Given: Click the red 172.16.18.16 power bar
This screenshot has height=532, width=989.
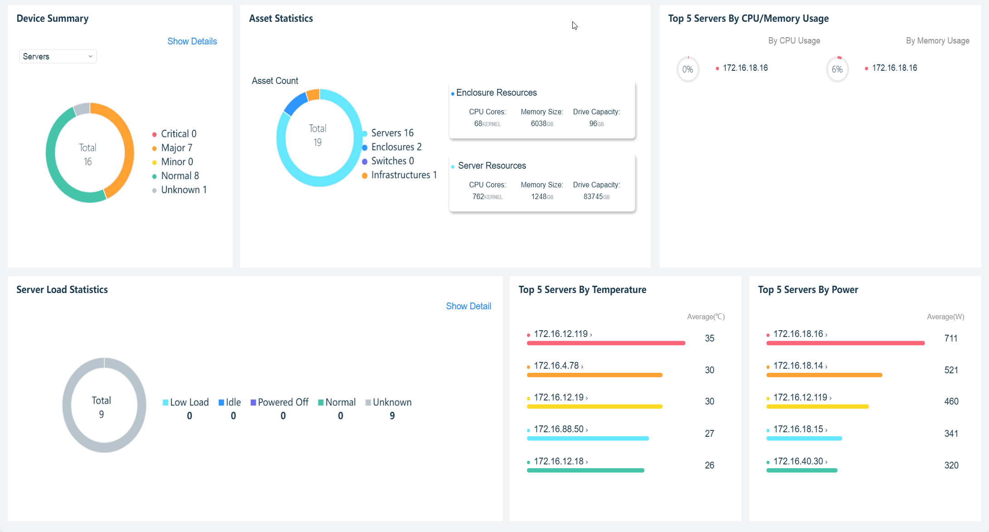Looking at the screenshot, I should pos(846,343).
